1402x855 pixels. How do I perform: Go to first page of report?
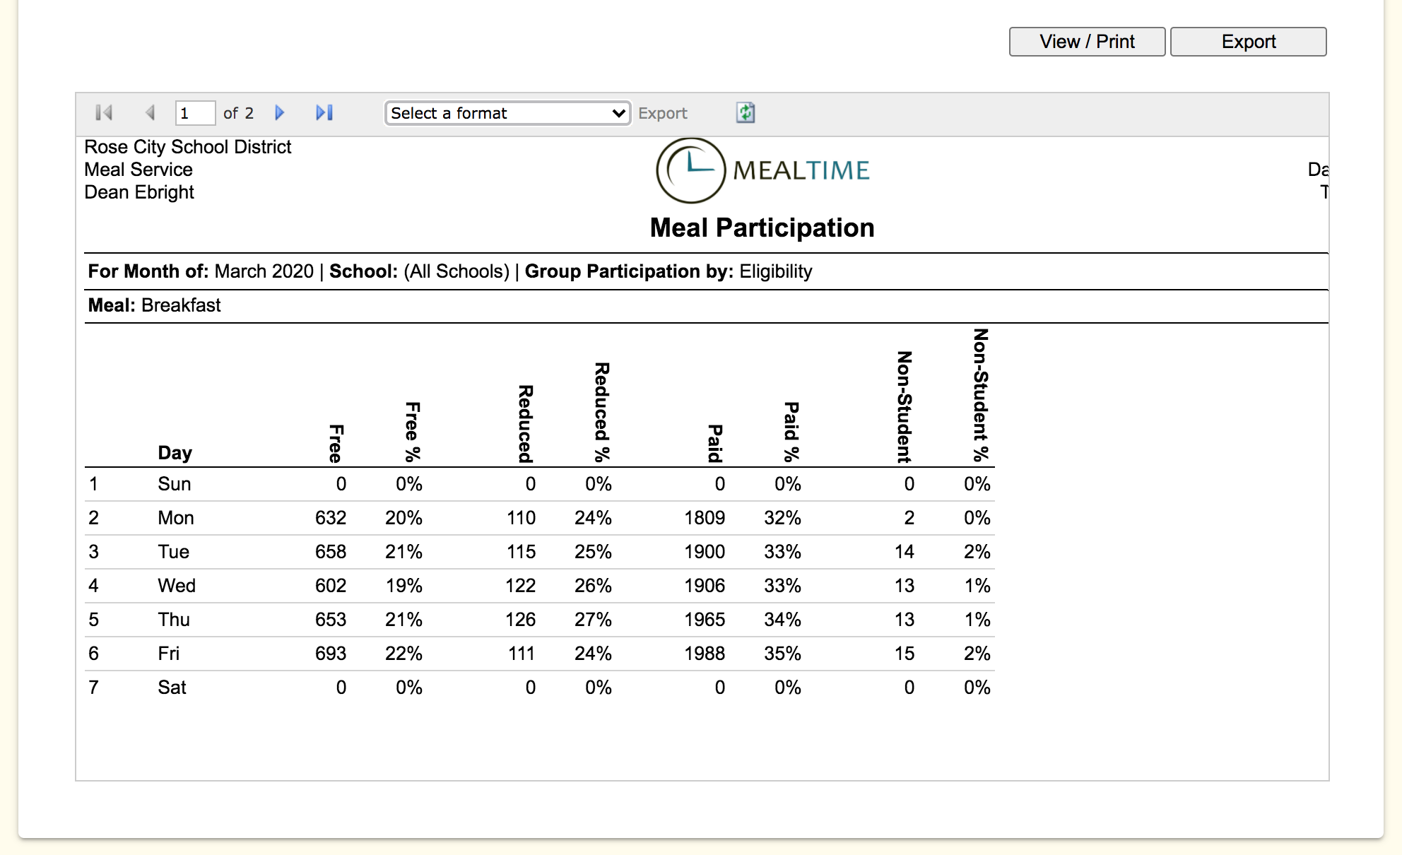pyautogui.click(x=104, y=113)
